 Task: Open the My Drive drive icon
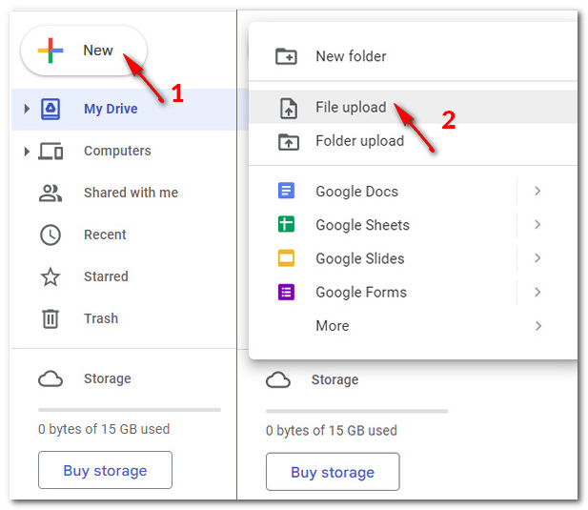[x=51, y=109]
